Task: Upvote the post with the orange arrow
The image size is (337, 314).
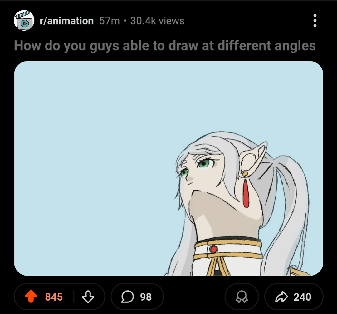Action: click(31, 297)
